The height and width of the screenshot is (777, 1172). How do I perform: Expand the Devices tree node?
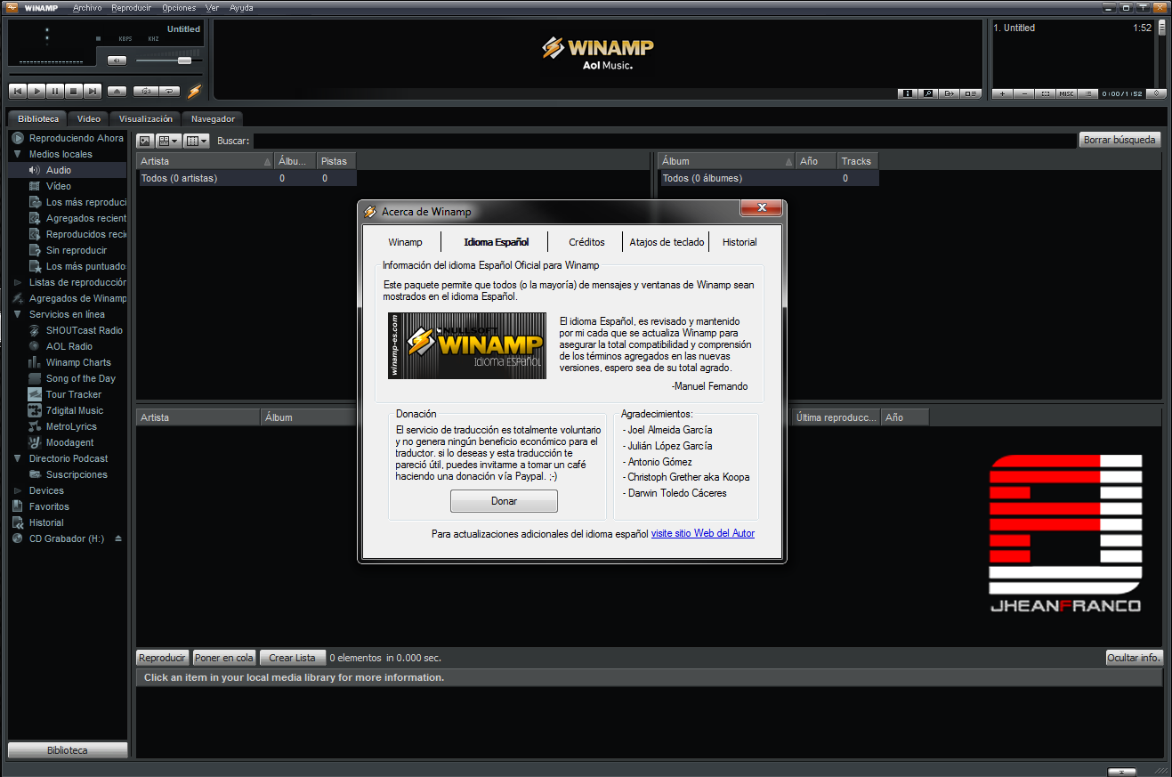(17, 490)
